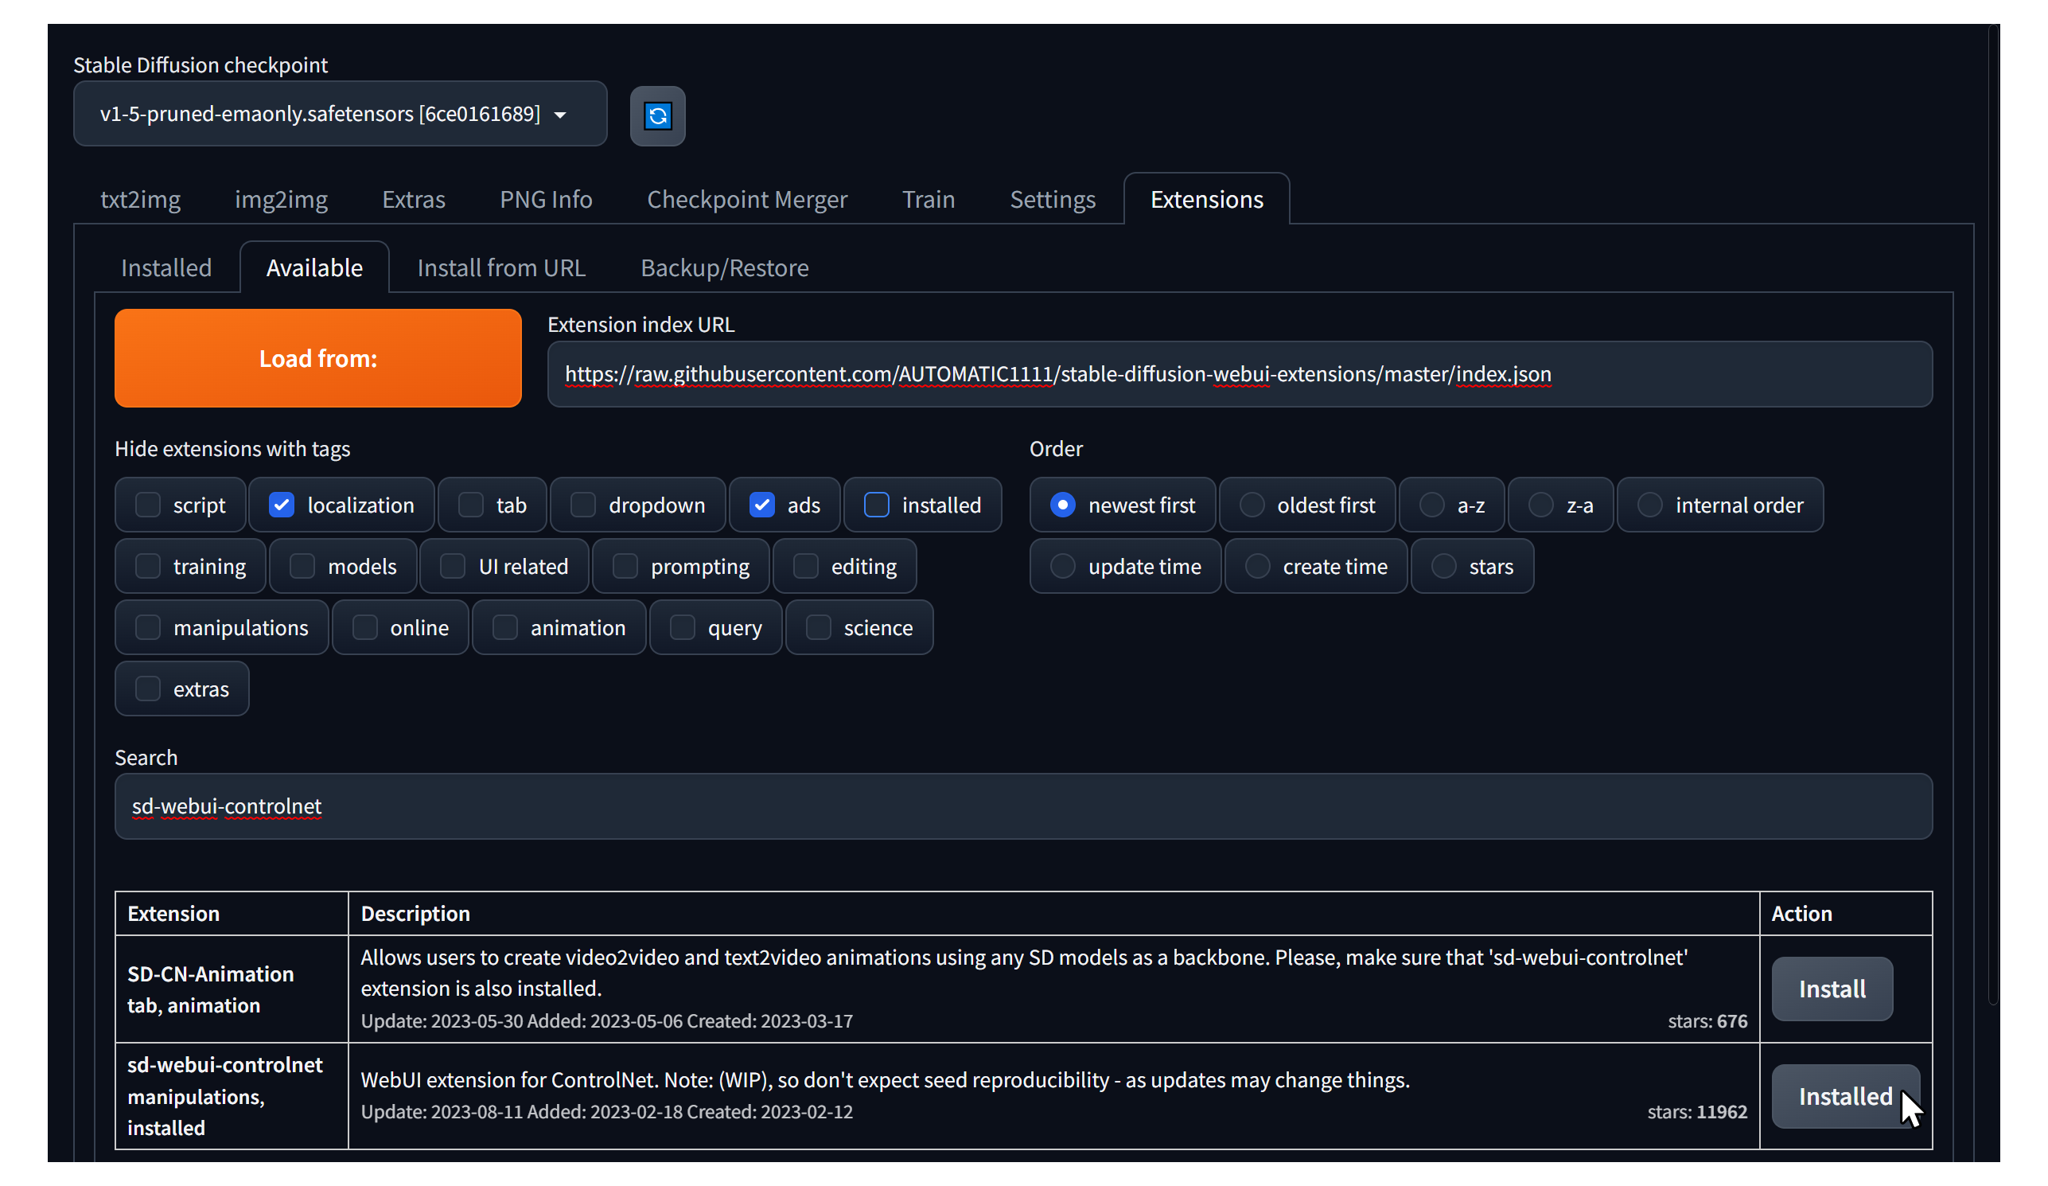
Task: Open the PNG Info tab
Action: [x=545, y=199]
